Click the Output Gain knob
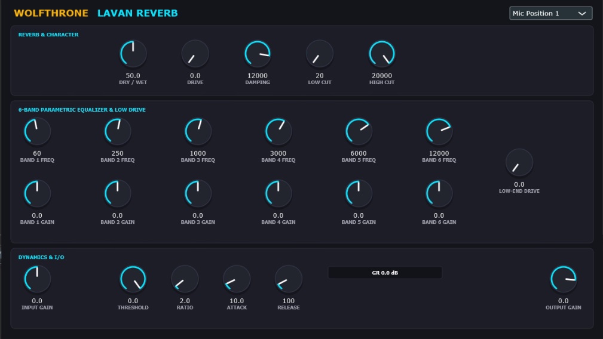 tap(564, 279)
